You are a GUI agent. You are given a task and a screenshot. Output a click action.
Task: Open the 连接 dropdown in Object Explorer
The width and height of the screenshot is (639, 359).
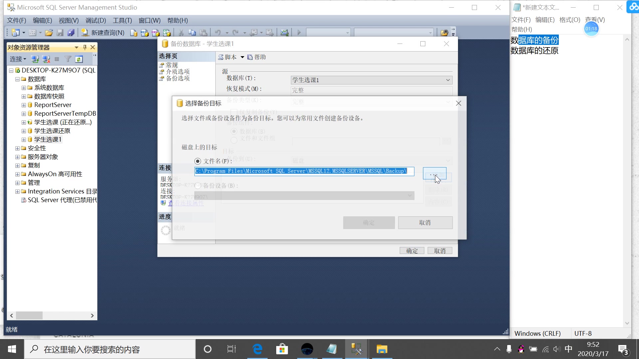coord(18,59)
